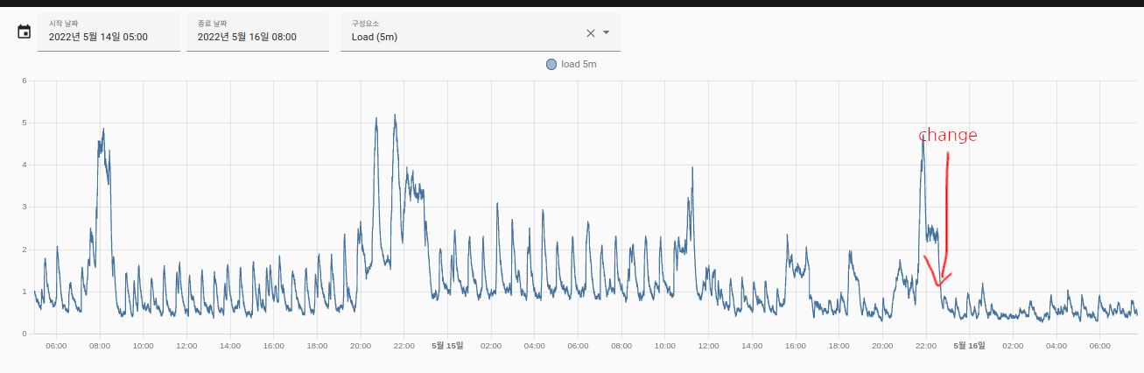Viewport: 1144px width, 373px height.
Task: Click the 5월 16일 axis date label
Action: [969, 346]
